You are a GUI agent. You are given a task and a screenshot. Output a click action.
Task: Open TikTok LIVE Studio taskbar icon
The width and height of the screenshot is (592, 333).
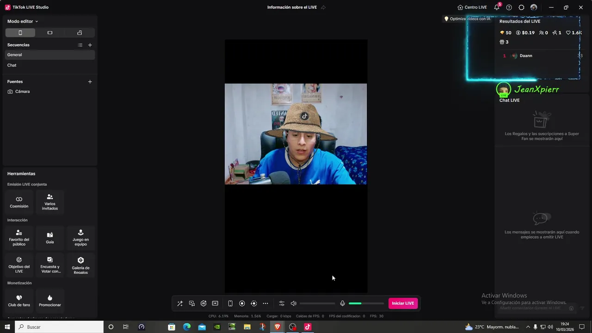click(308, 327)
